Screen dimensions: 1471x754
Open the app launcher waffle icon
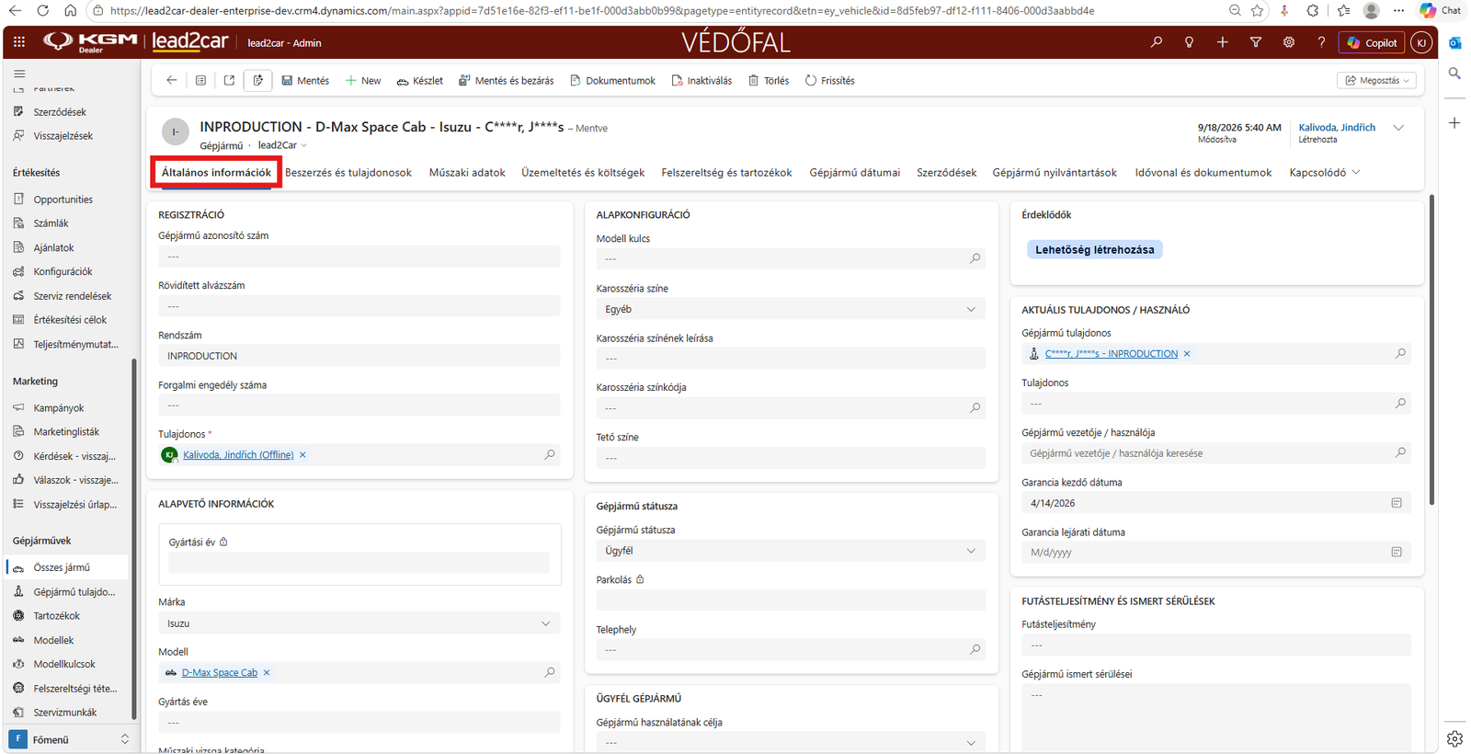point(19,42)
